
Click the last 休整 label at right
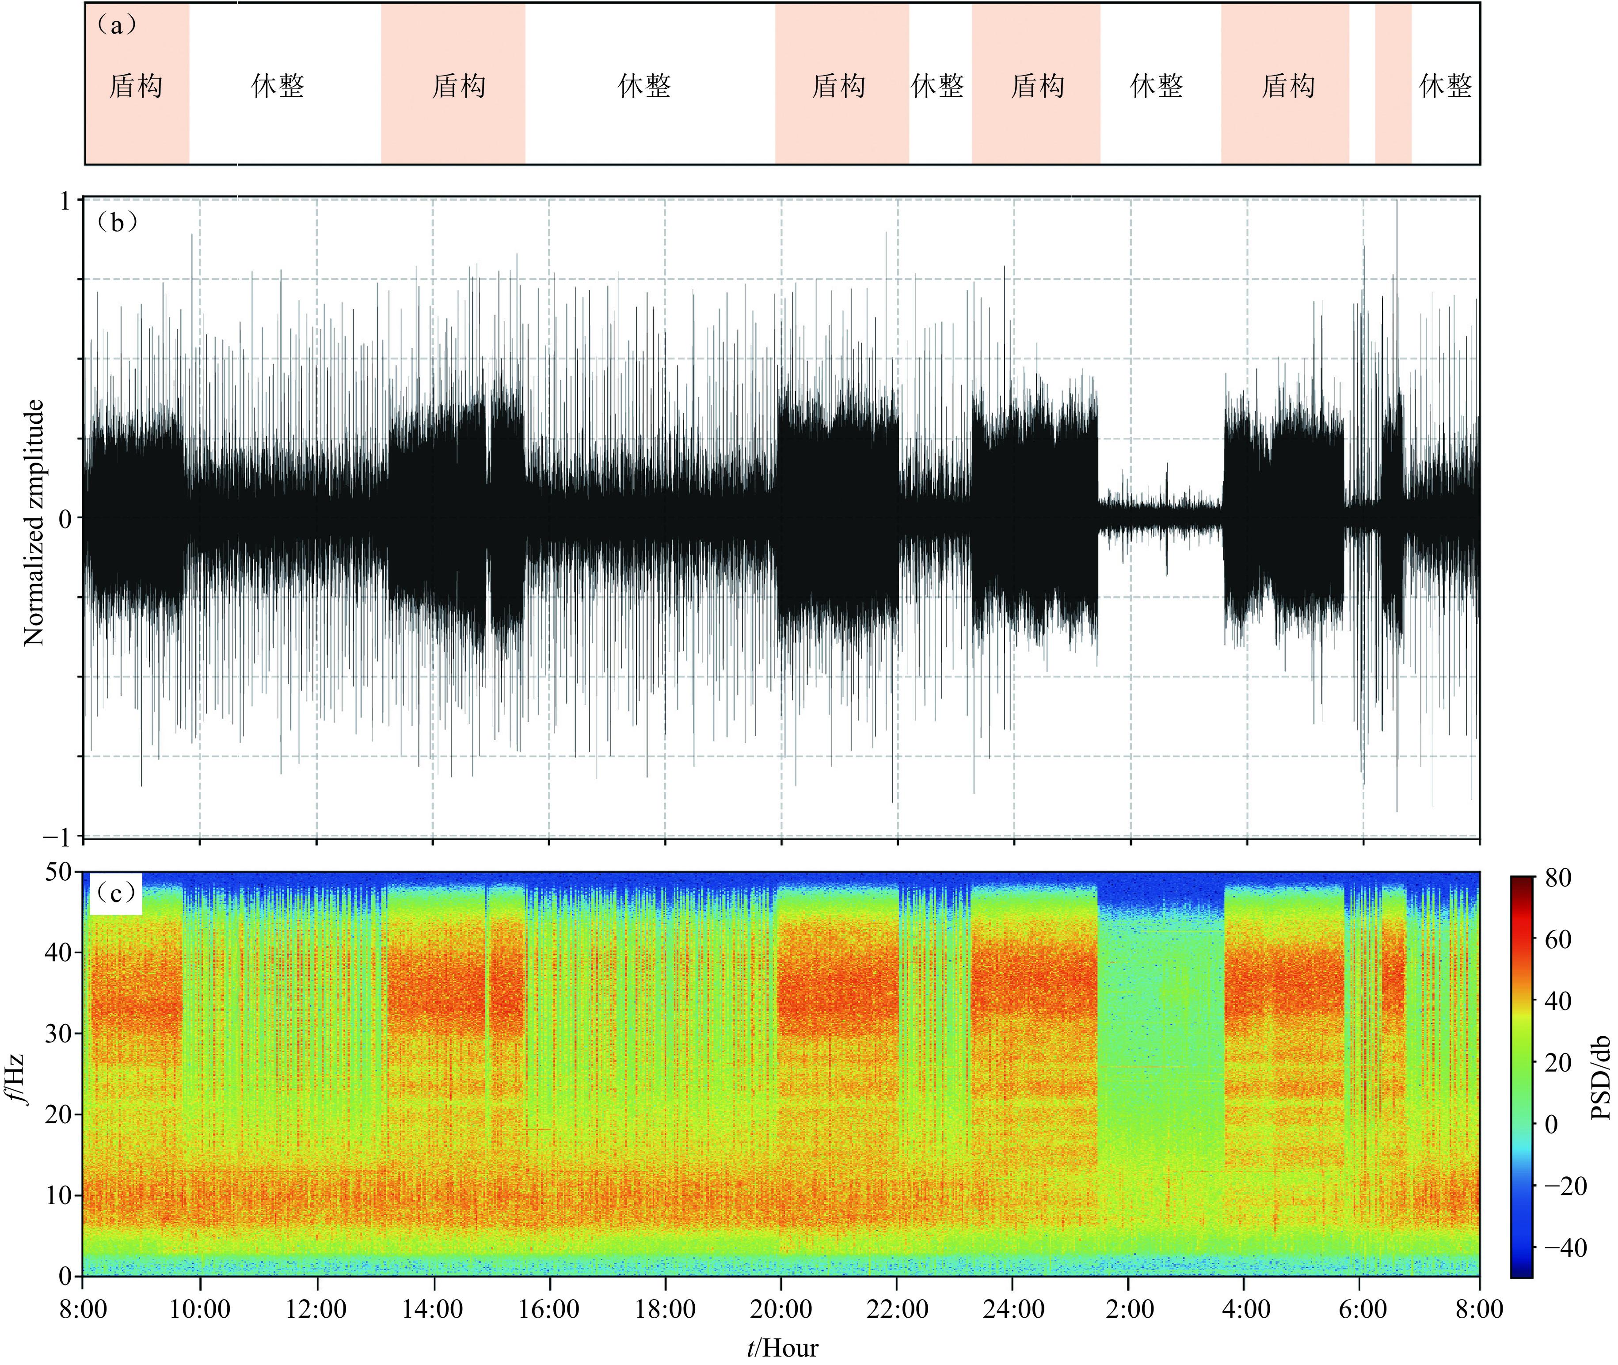pos(1445,85)
